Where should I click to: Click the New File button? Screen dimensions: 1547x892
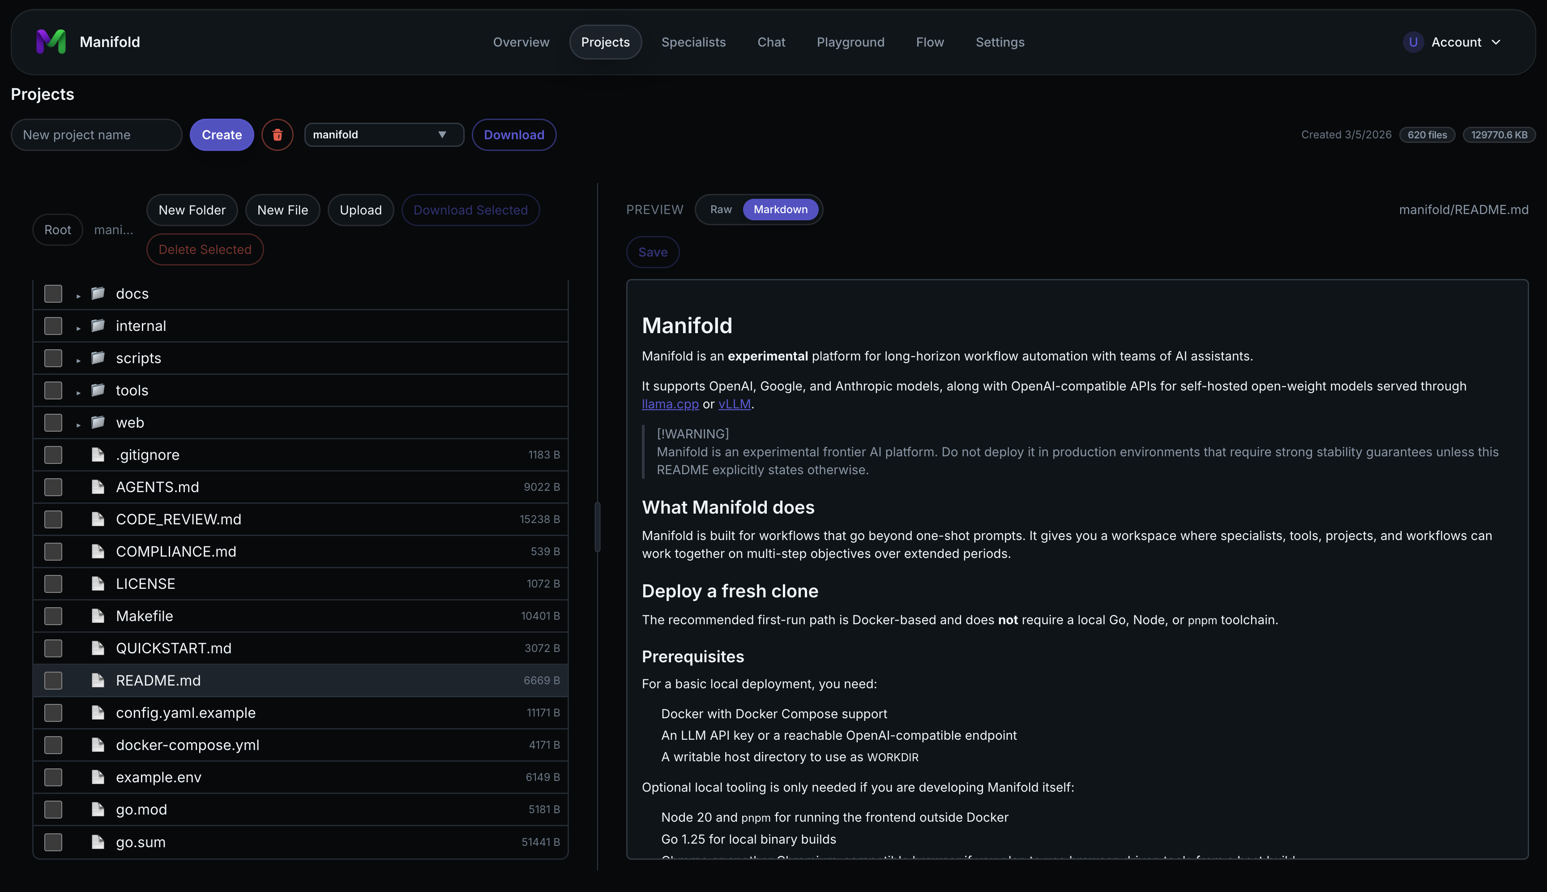point(282,210)
